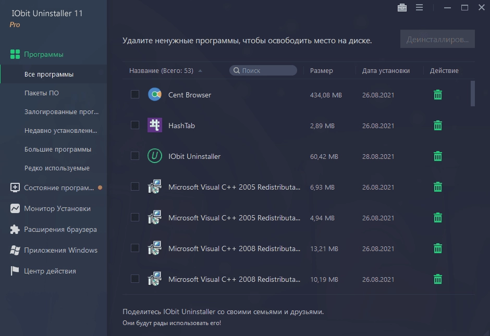
Task: Sort list by Размер column
Action: pyautogui.click(x=321, y=70)
